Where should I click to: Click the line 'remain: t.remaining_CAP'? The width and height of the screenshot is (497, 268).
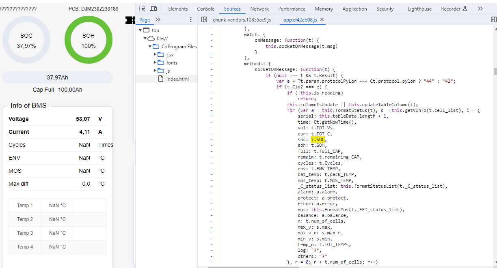click(329, 157)
